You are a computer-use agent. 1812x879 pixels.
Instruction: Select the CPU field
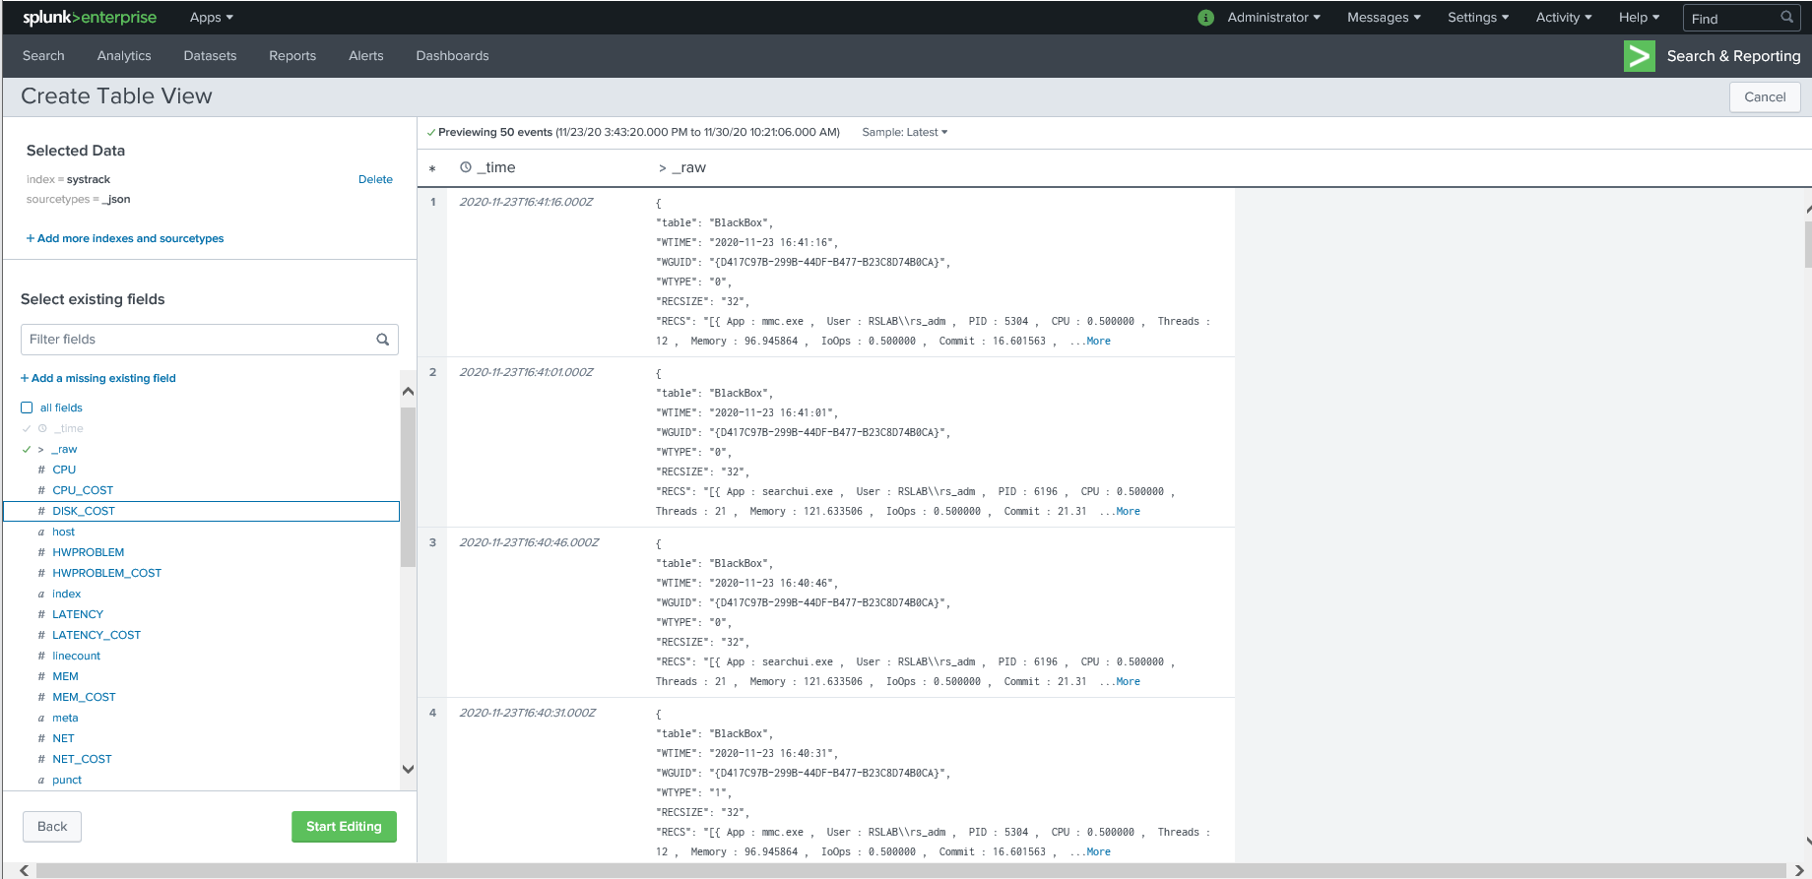64,470
